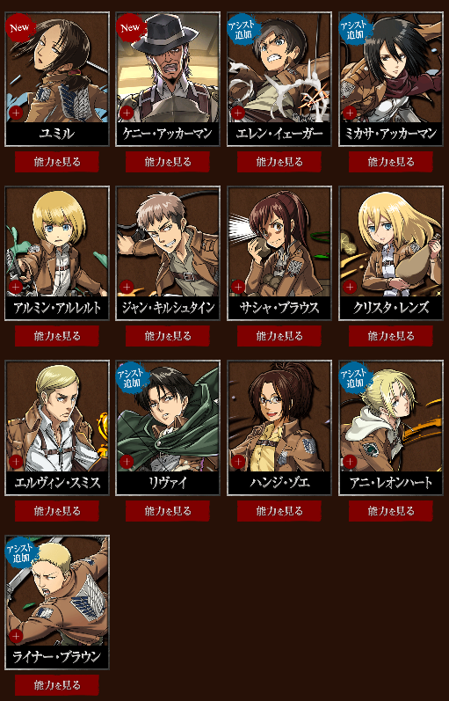Tap the plus icon on リヴァイ portrait
The image size is (449, 701).
coord(127,462)
